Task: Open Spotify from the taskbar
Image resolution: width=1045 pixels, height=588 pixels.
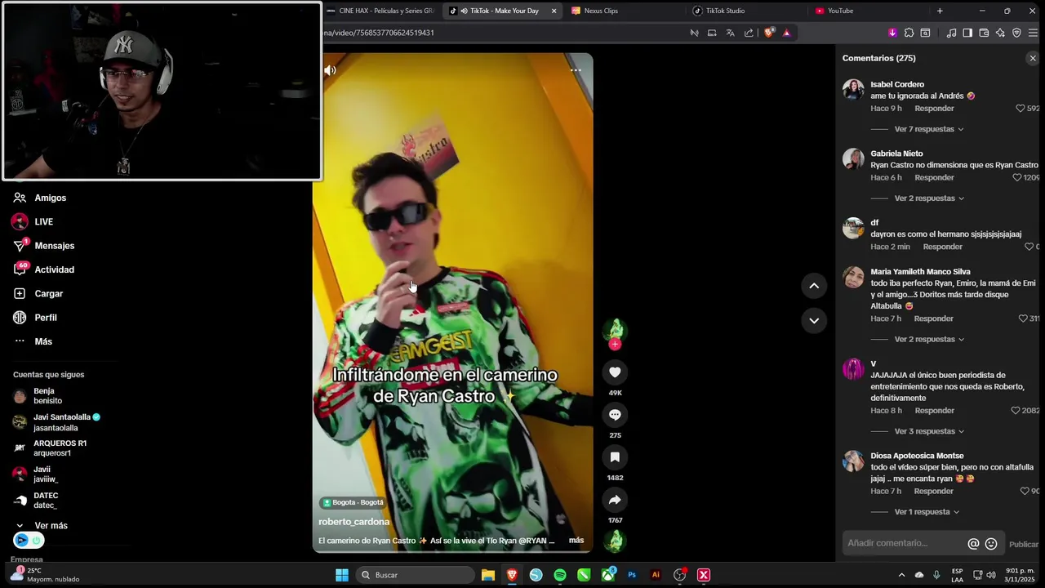Action: [x=560, y=575]
